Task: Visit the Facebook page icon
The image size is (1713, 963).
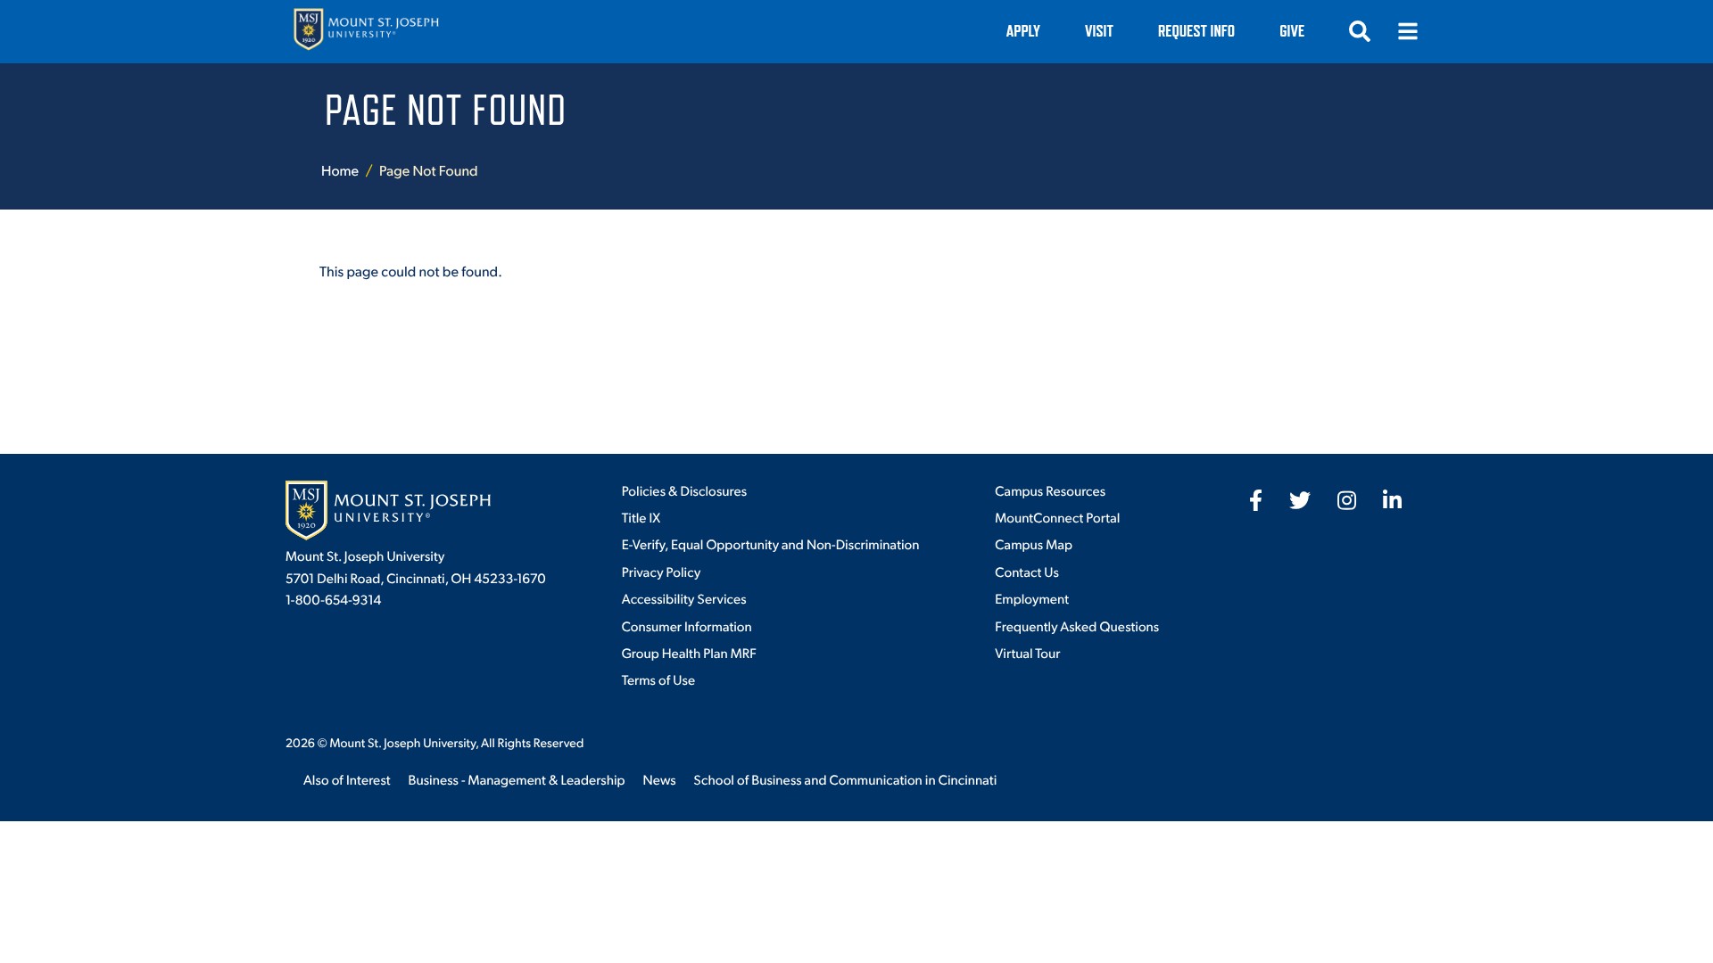Action: click(1255, 500)
